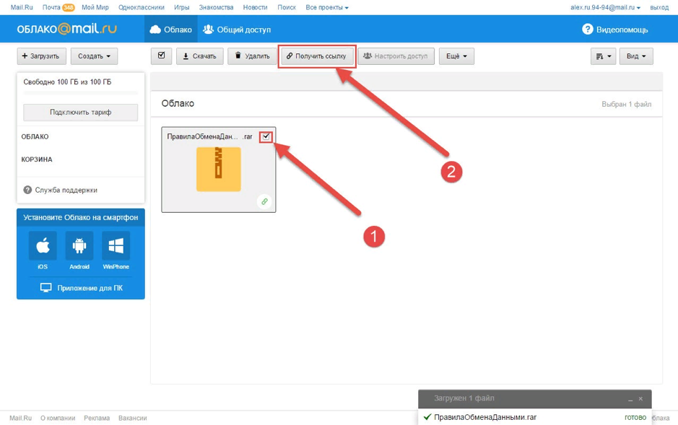Image resolution: width=678 pixels, height=425 pixels.
Task: Uncheck the ПравилаОбменаДан file checkbox
Action: tap(266, 136)
